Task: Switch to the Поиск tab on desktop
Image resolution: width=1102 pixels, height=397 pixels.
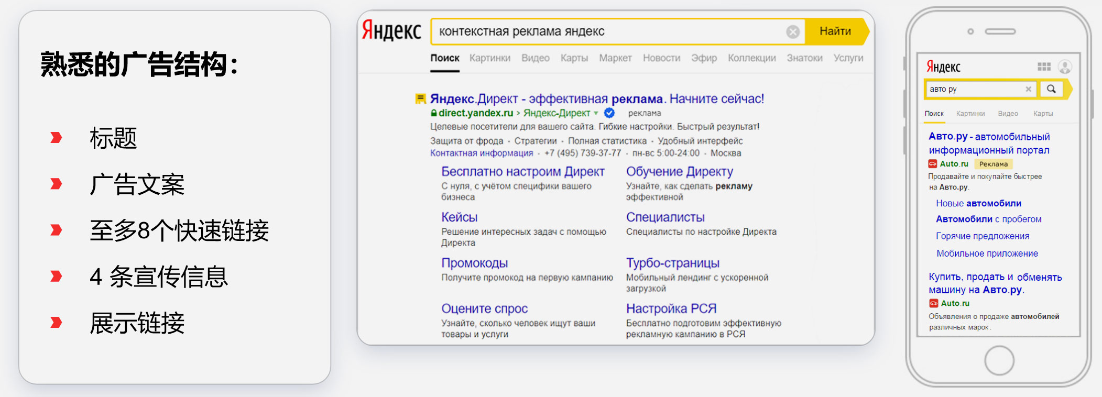Action: pos(445,58)
